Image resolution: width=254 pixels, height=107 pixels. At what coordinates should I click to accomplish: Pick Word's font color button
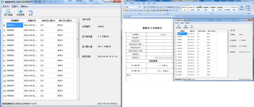148,11
